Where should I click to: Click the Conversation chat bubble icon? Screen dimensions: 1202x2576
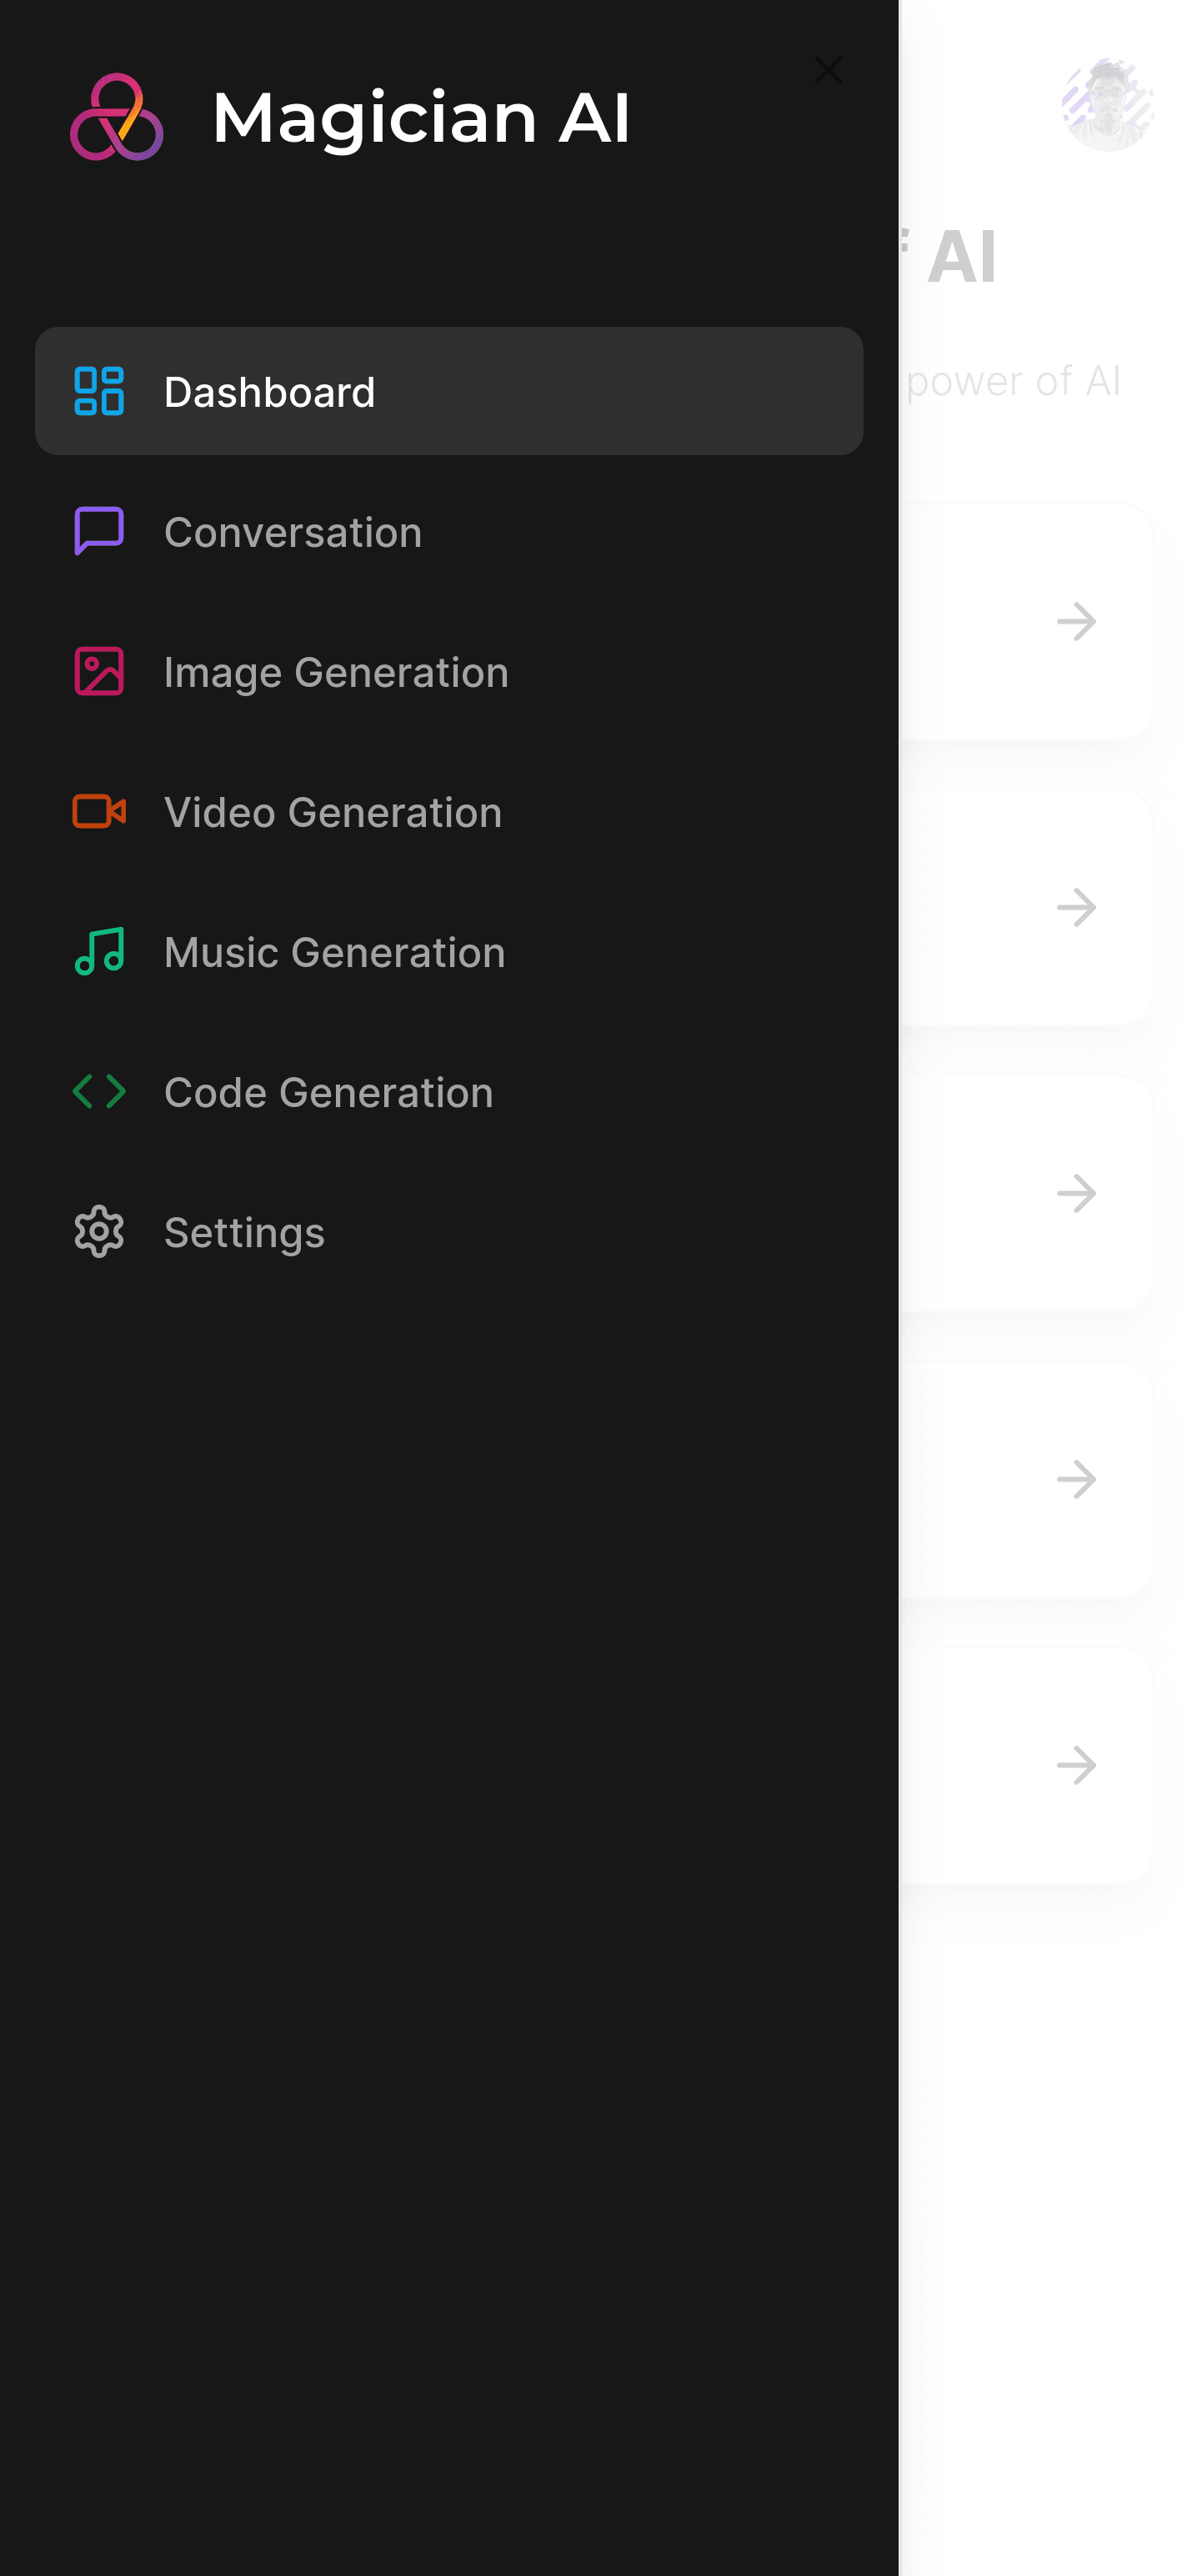point(99,531)
